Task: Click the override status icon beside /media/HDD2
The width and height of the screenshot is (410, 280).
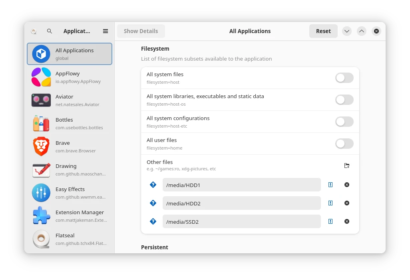Action: (330, 203)
